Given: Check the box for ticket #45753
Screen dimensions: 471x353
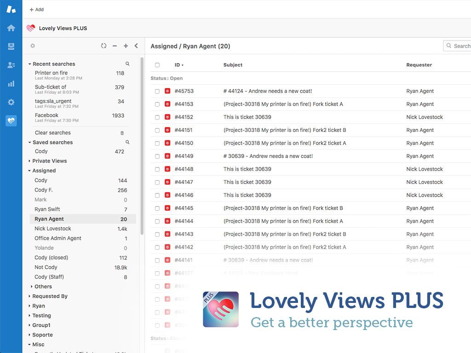Looking at the screenshot, I should pos(157,91).
